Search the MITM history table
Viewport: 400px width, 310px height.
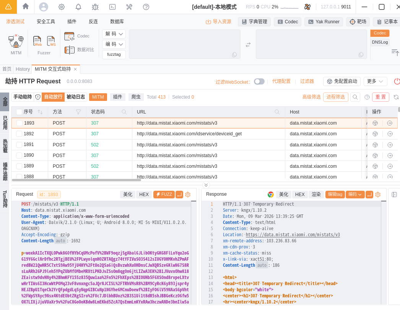355,97
